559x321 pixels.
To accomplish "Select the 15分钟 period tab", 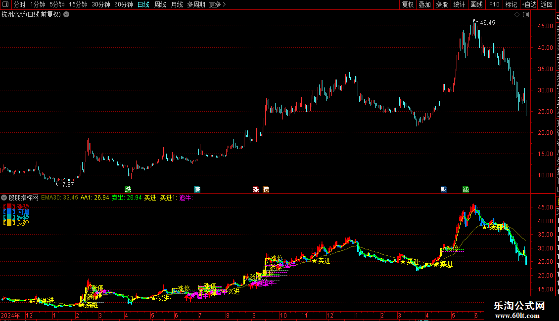I will (78, 4).
